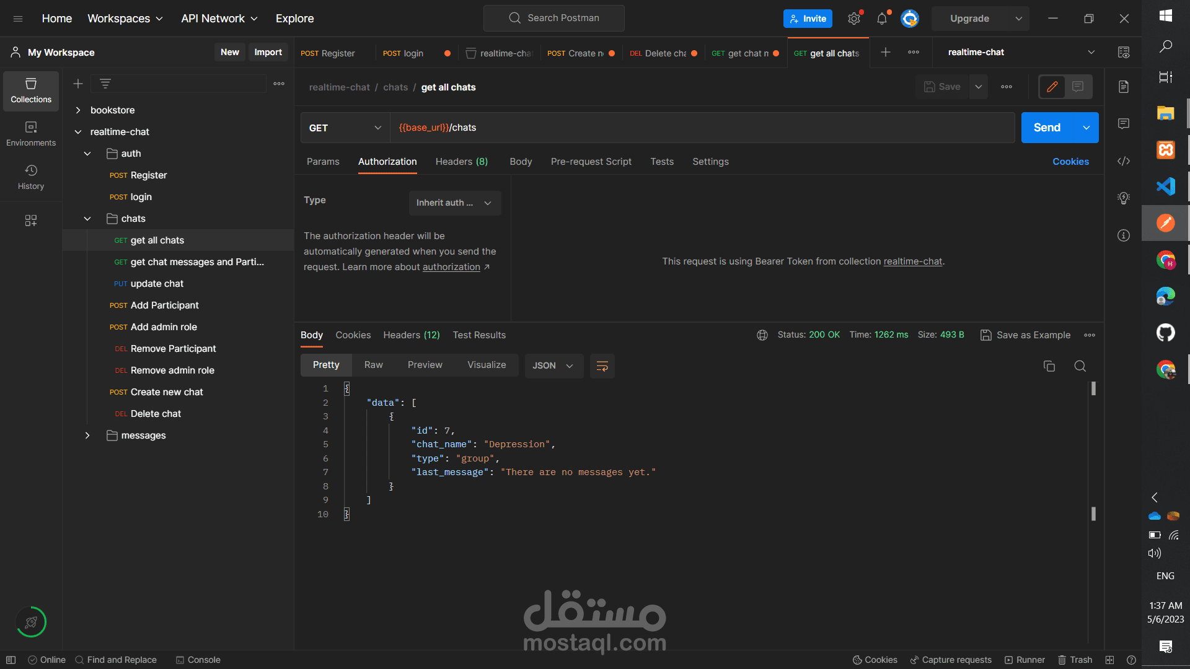Open the Environments sidebar panel
This screenshot has width=1190, height=669.
point(31,133)
